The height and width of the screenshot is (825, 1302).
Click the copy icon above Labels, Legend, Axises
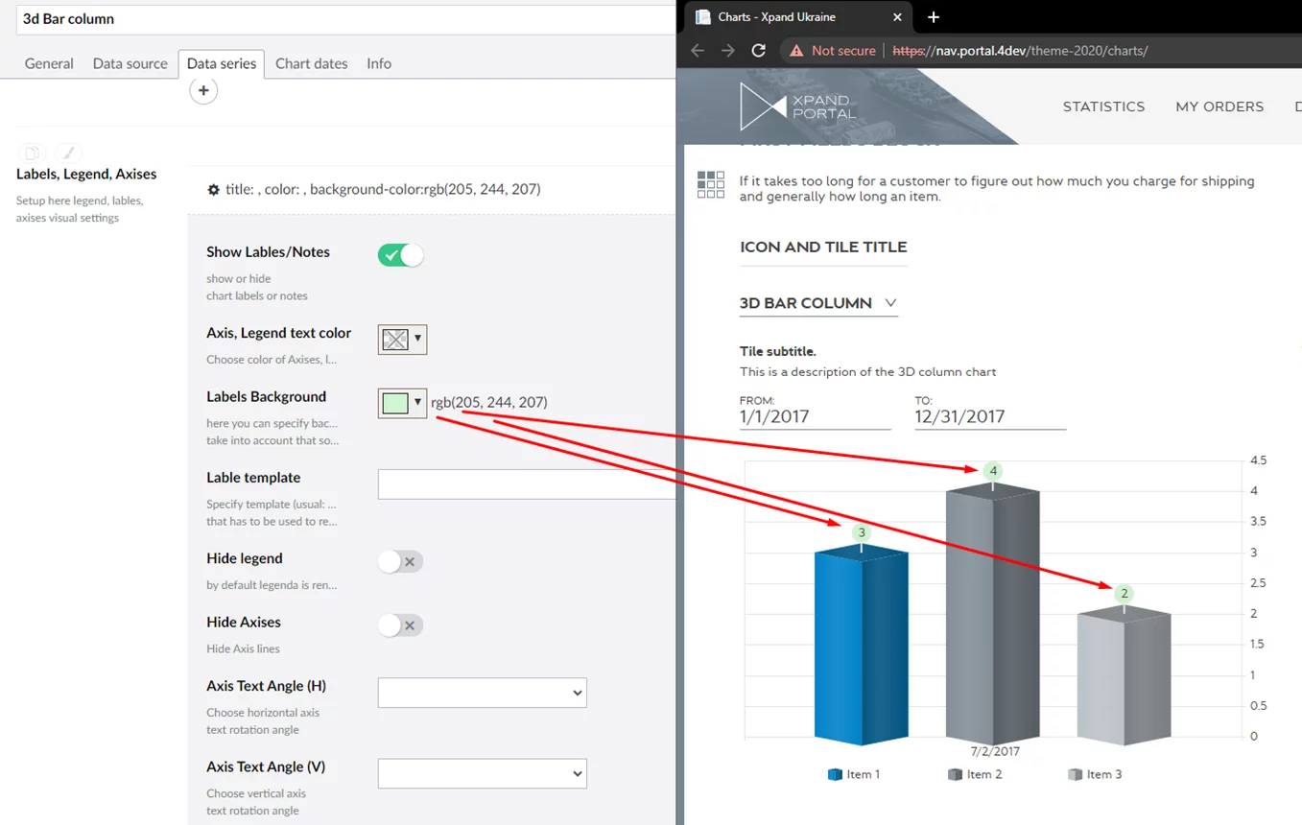click(x=32, y=153)
